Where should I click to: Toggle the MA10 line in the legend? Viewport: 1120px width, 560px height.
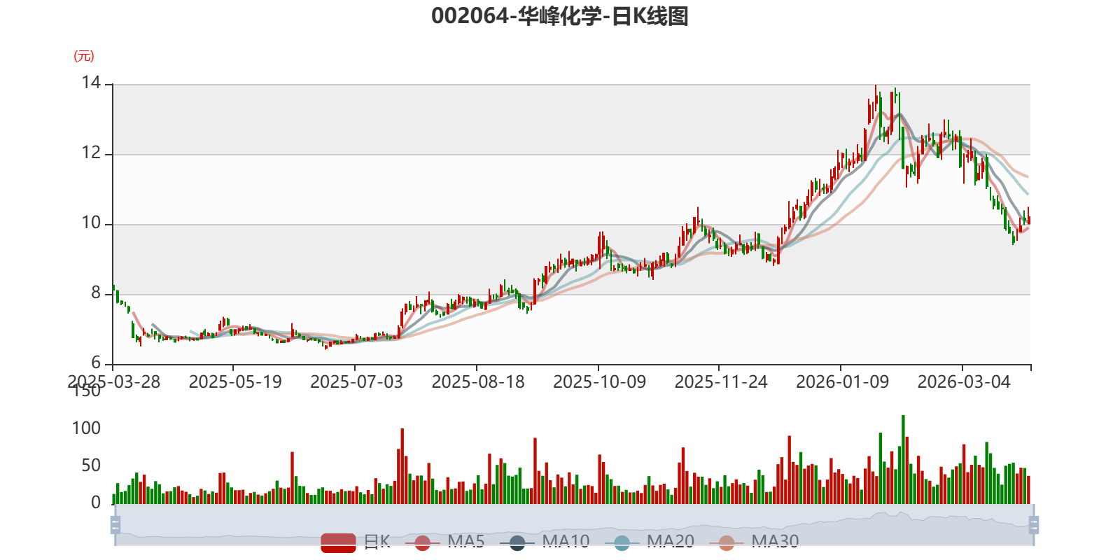point(545,542)
